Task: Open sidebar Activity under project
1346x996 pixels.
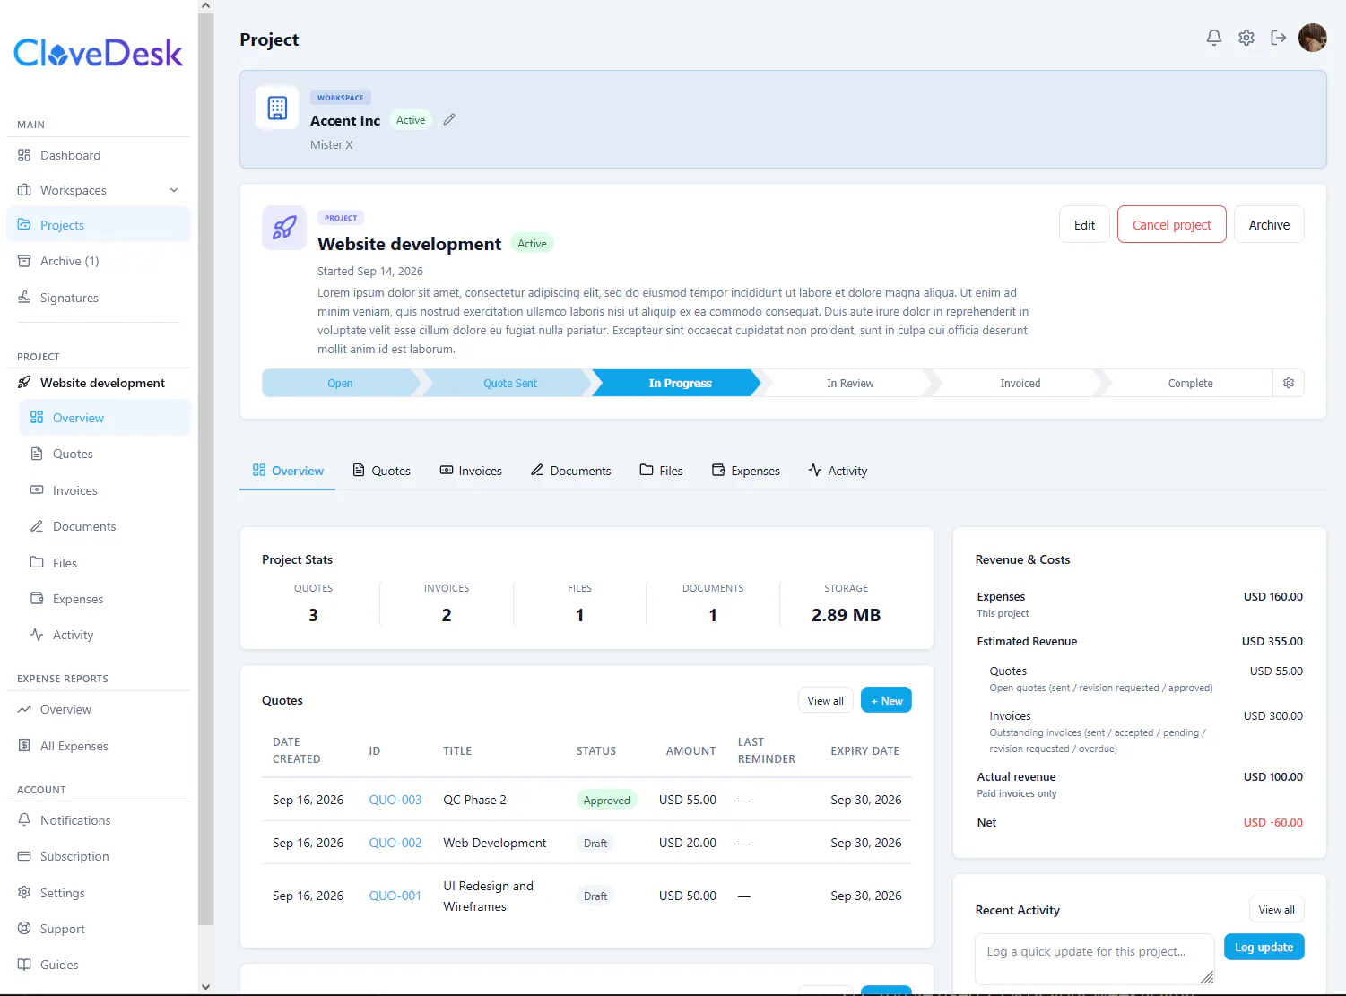Action: pyautogui.click(x=105, y=635)
